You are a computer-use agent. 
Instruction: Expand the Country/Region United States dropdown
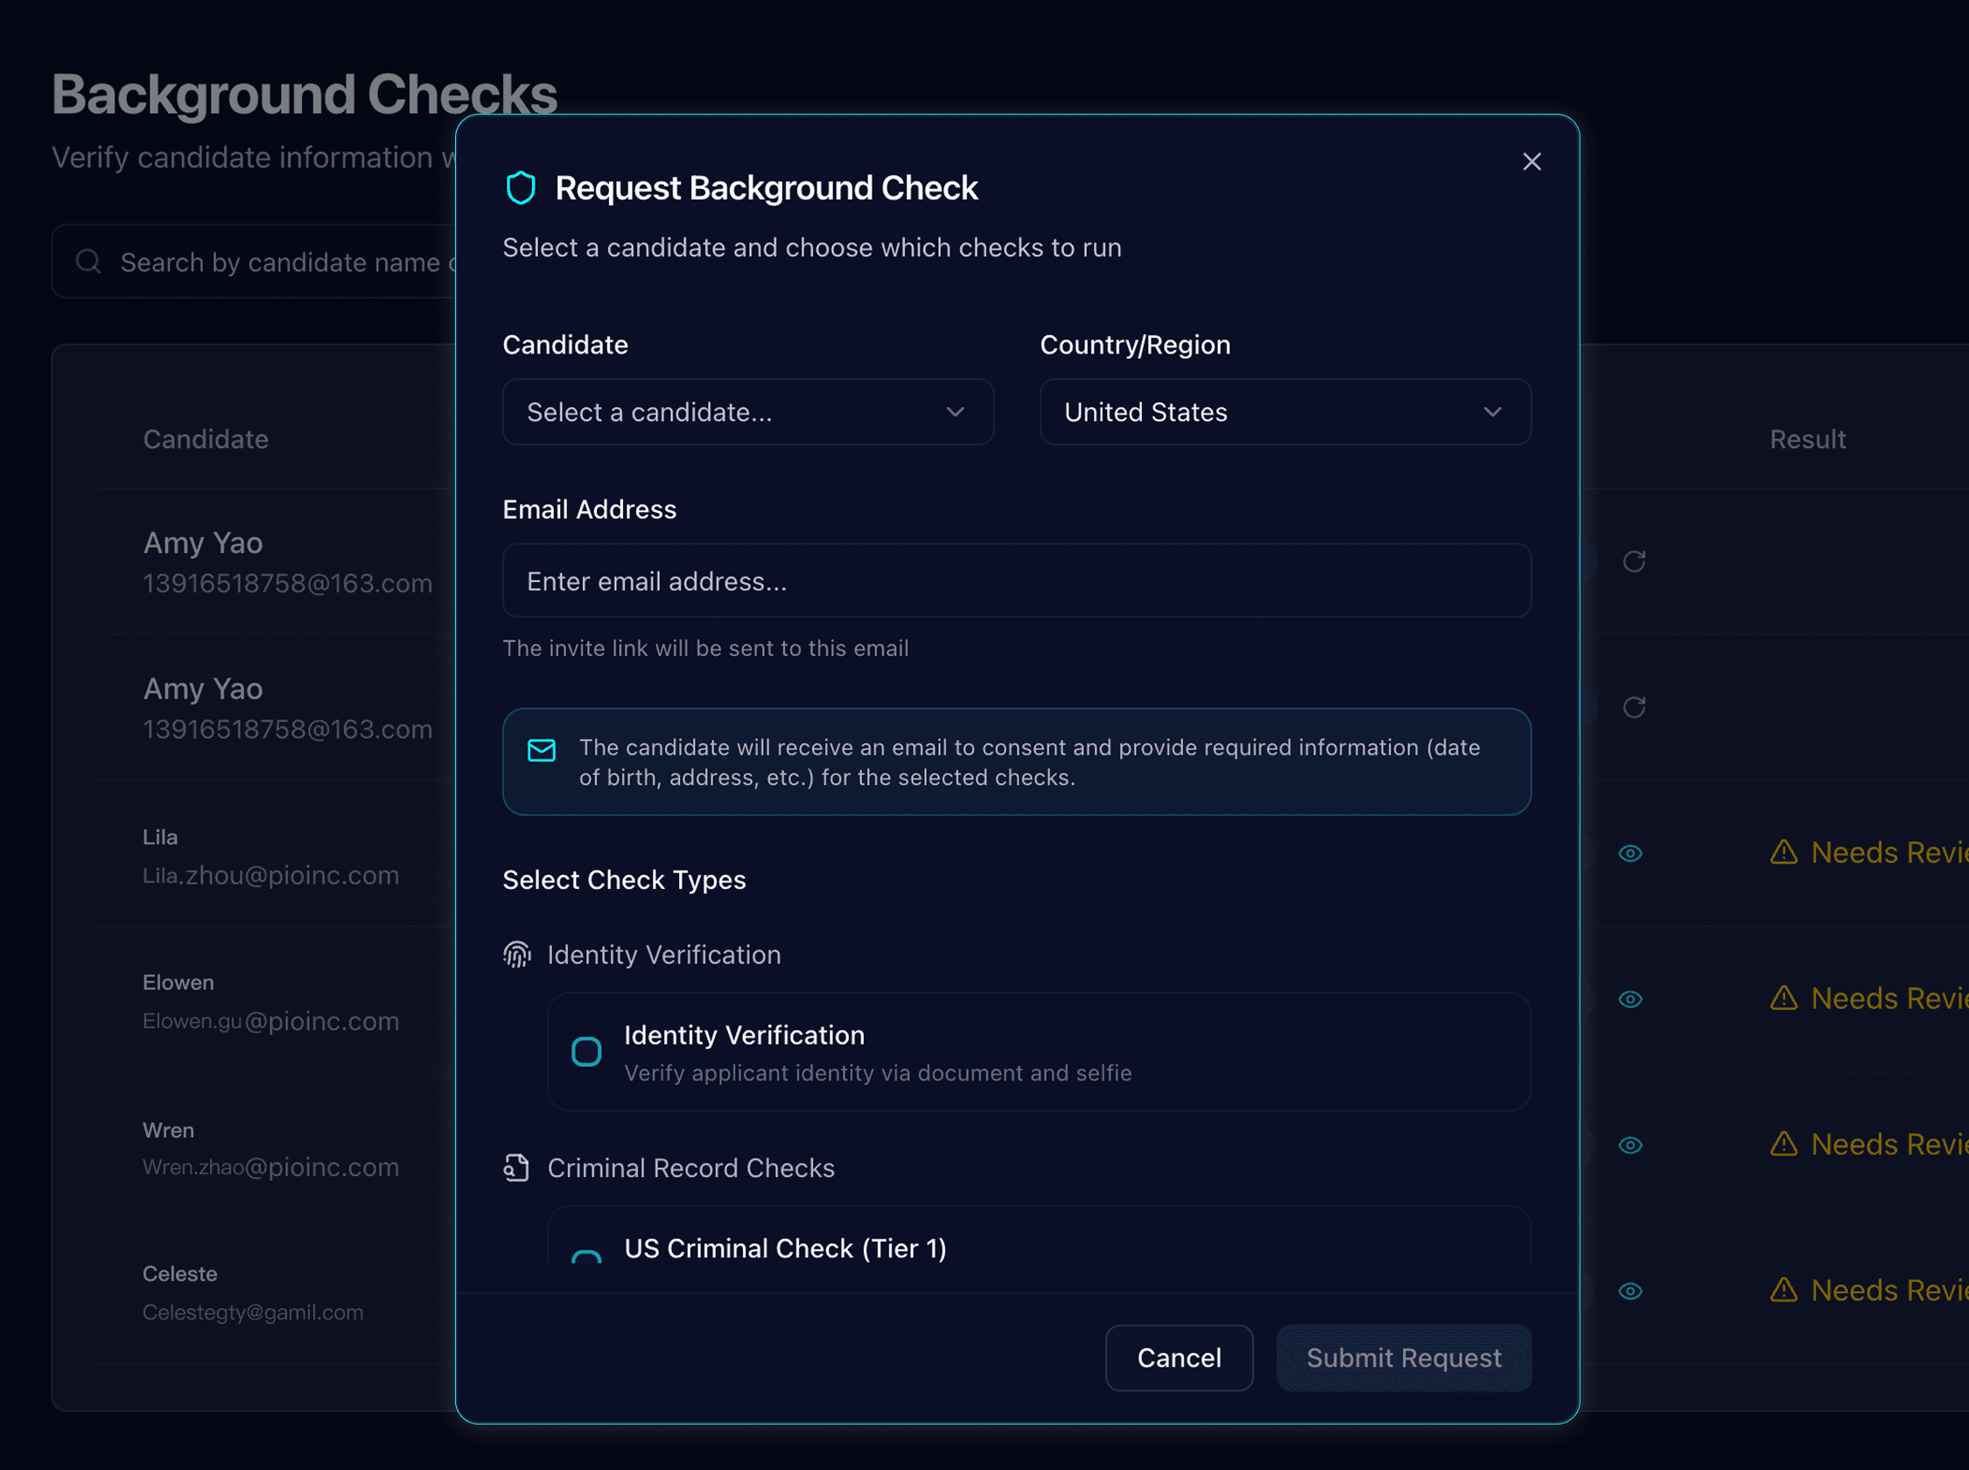[1284, 412]
